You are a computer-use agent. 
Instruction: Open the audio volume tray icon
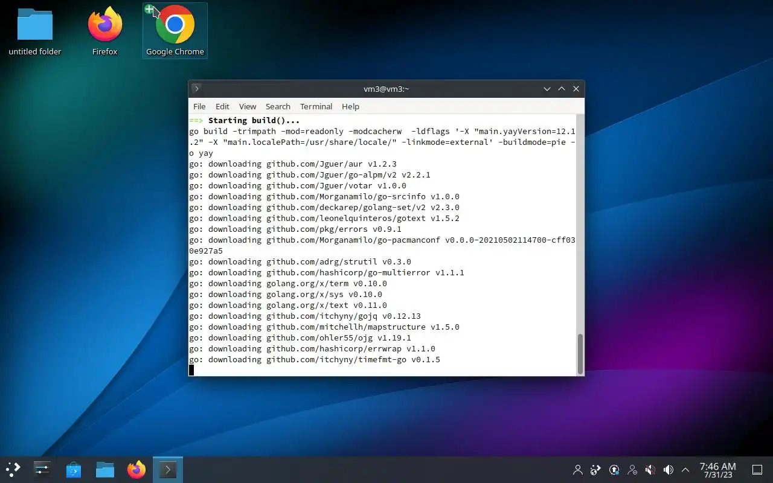669,470
